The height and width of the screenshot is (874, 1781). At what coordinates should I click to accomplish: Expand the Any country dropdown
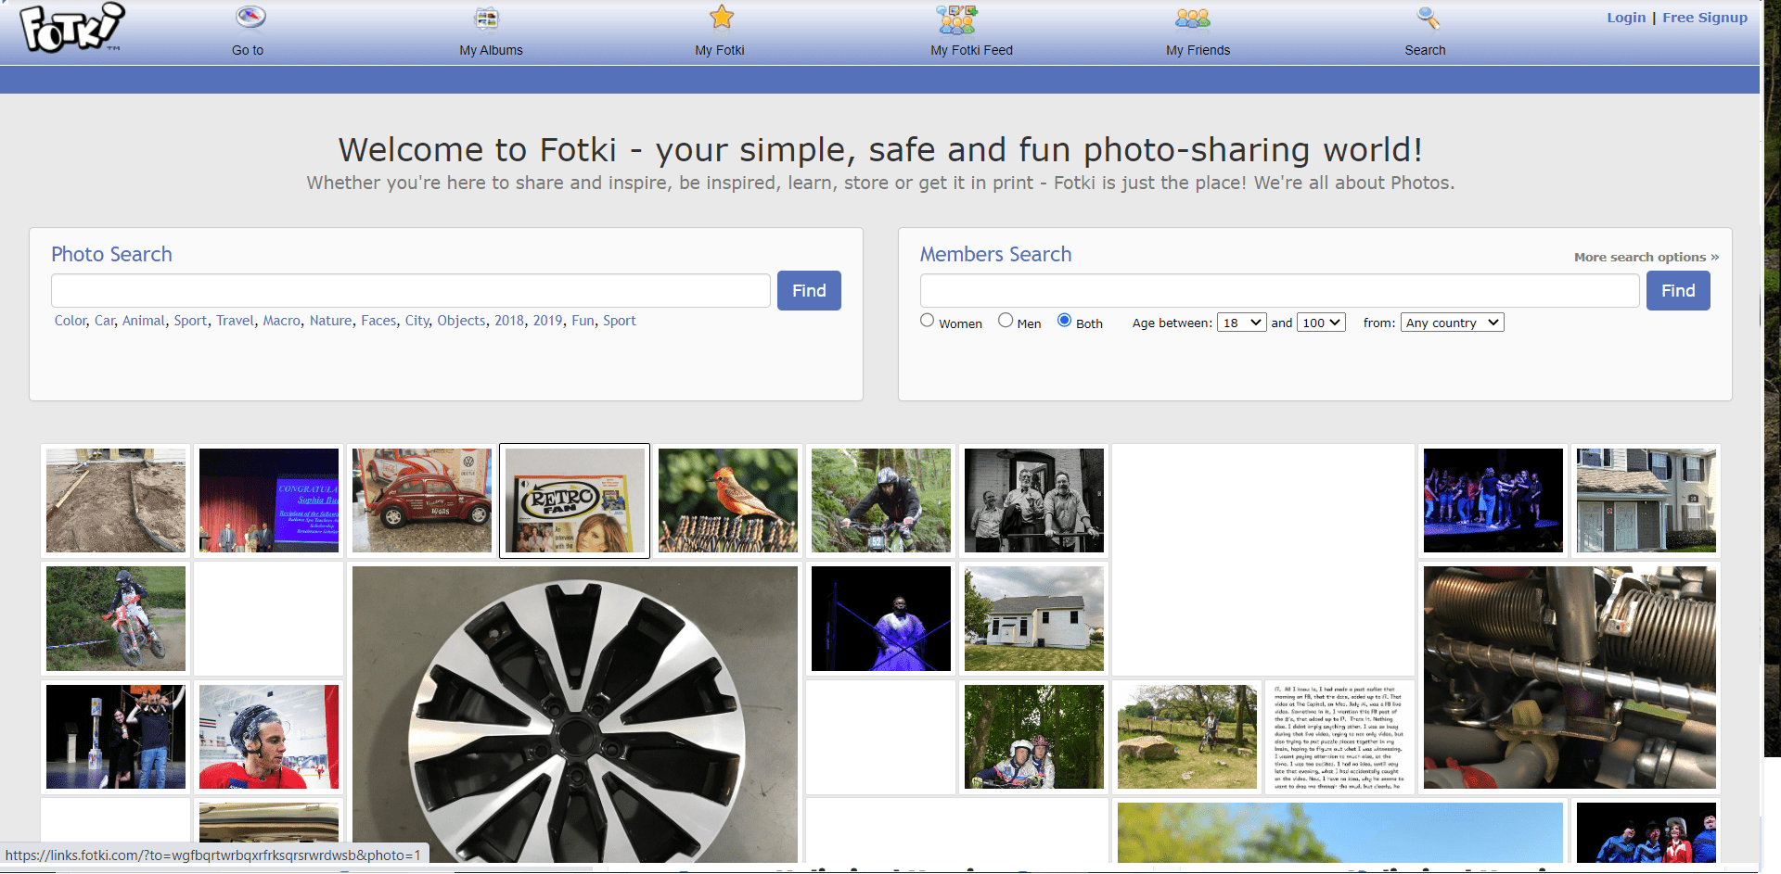tap(1452, 323)
